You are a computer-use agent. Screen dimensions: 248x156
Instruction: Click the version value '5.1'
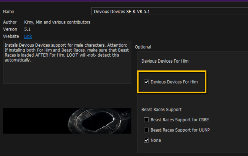pos(27,29)
